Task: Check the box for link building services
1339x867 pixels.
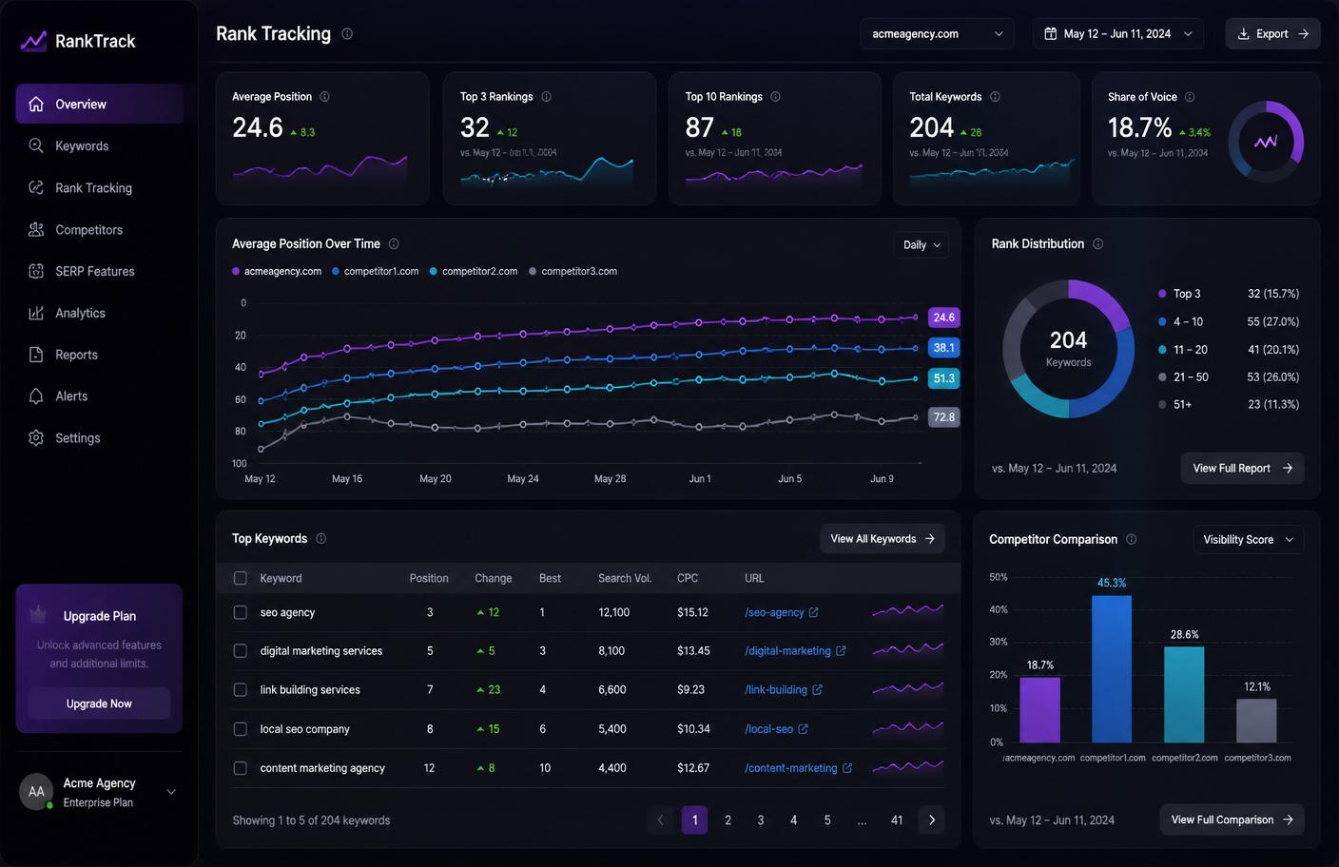Action: coord(241,690)
